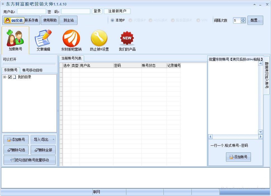Click the 密码 column header
This screenshot has height=196, width=271.
click(x=127, y=65)
